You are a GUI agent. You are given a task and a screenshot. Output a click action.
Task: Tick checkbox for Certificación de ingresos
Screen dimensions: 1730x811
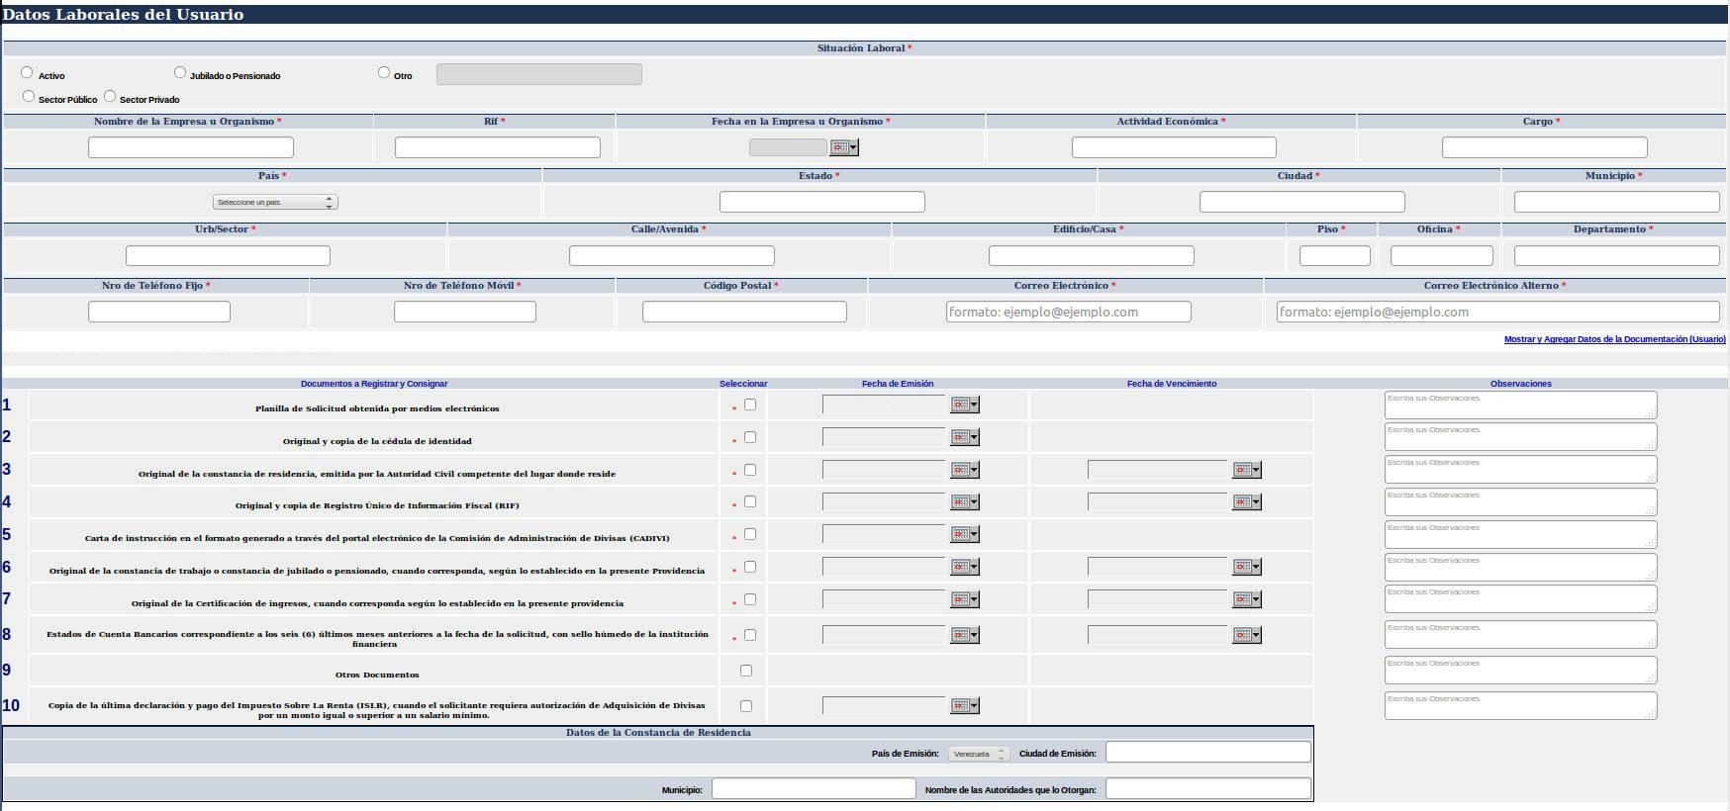749,599
